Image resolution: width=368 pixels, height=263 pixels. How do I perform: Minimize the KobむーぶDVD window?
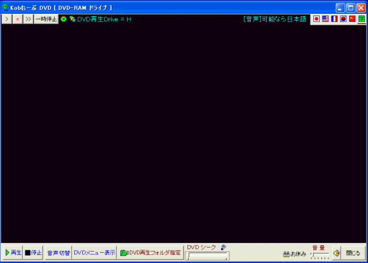[340, 7]
